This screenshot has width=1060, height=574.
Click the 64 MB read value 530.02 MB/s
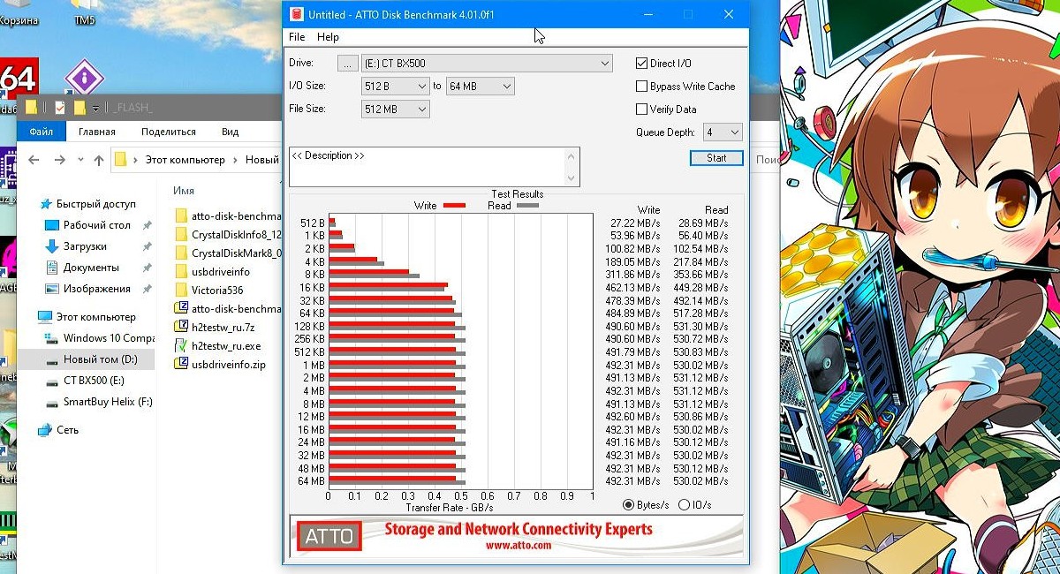tap(700, 481)
